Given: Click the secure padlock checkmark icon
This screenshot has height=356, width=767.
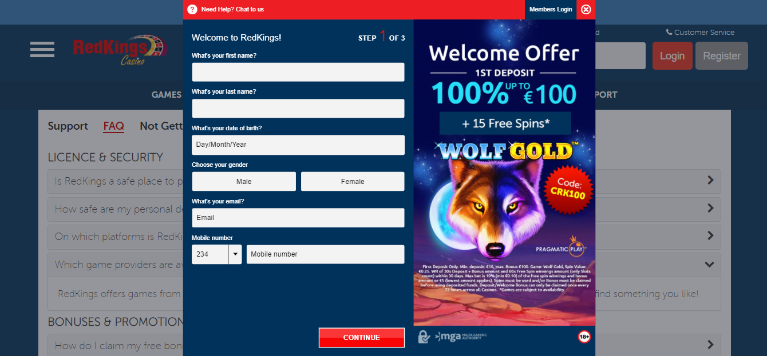Looking at the screenshot, I should tap(424, 337).
